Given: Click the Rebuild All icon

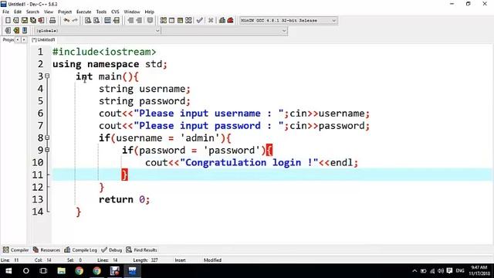Looking at the screenshot, I should (188, 21).
